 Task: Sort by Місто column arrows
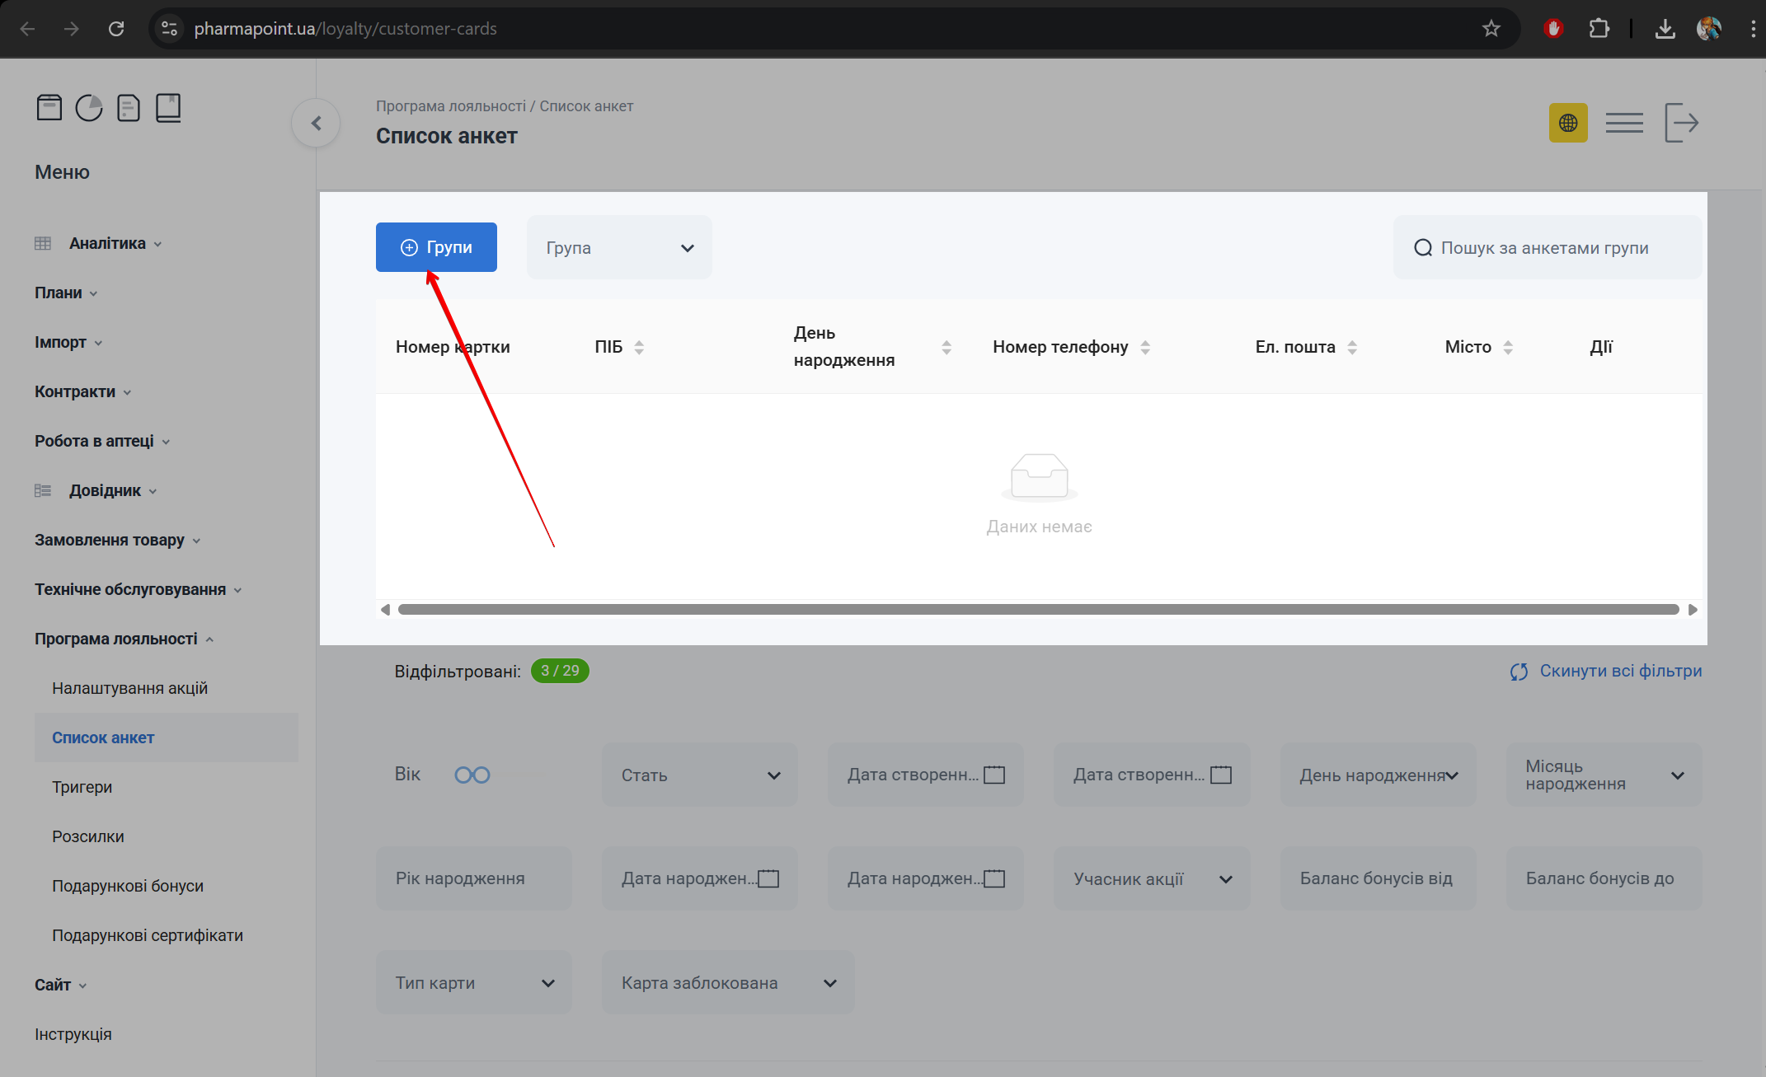point(1508,348)
